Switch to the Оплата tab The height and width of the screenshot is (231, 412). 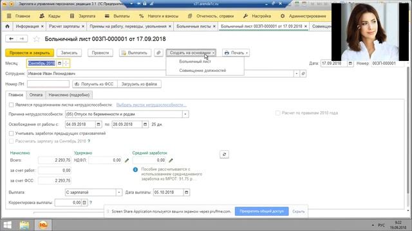(x=36, y=95)
